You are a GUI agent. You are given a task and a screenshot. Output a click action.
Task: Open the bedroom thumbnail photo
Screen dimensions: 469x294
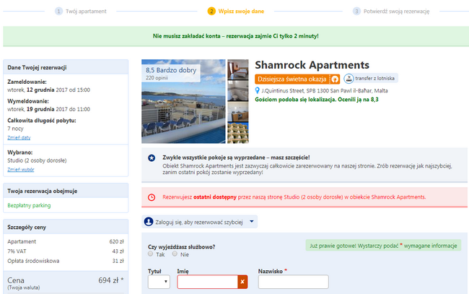pos(238,69)
